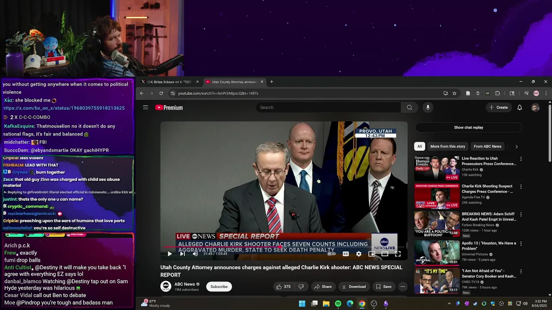Toggle autoplay switch in video player
The height and width of the screenshot is (310, 552).
pyautogui.click(x=331, y=254)
